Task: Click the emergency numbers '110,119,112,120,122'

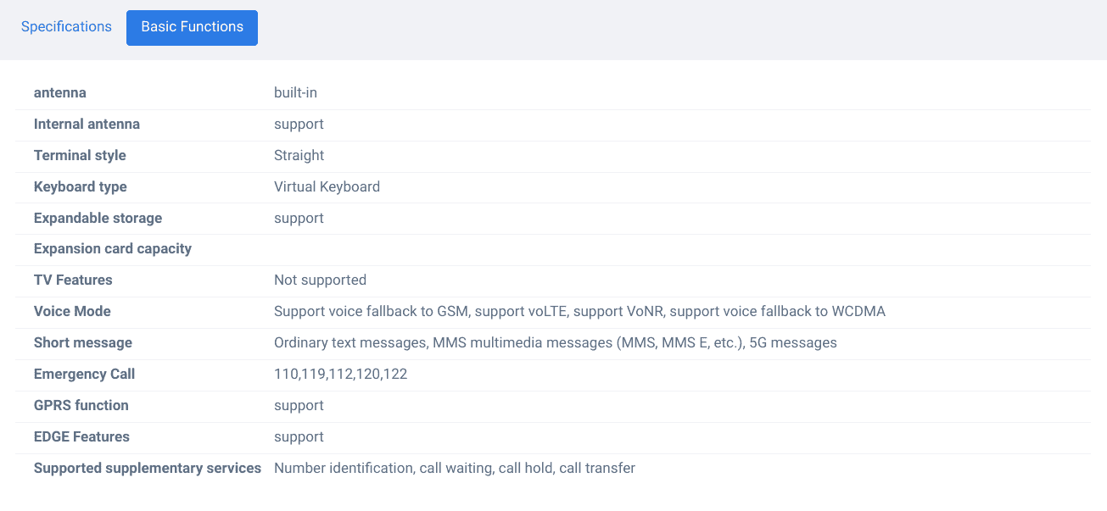Action: [340, 374]
